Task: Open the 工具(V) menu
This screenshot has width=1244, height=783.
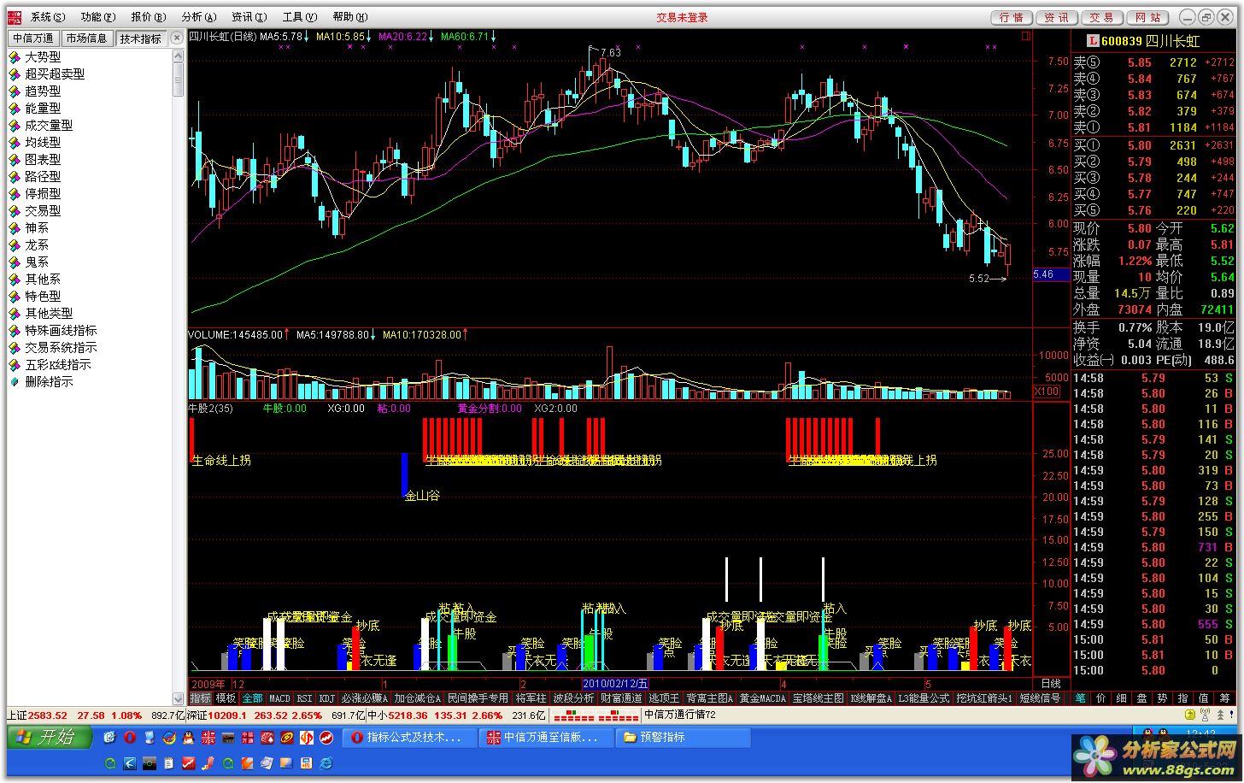Action: tap(299, 17)
